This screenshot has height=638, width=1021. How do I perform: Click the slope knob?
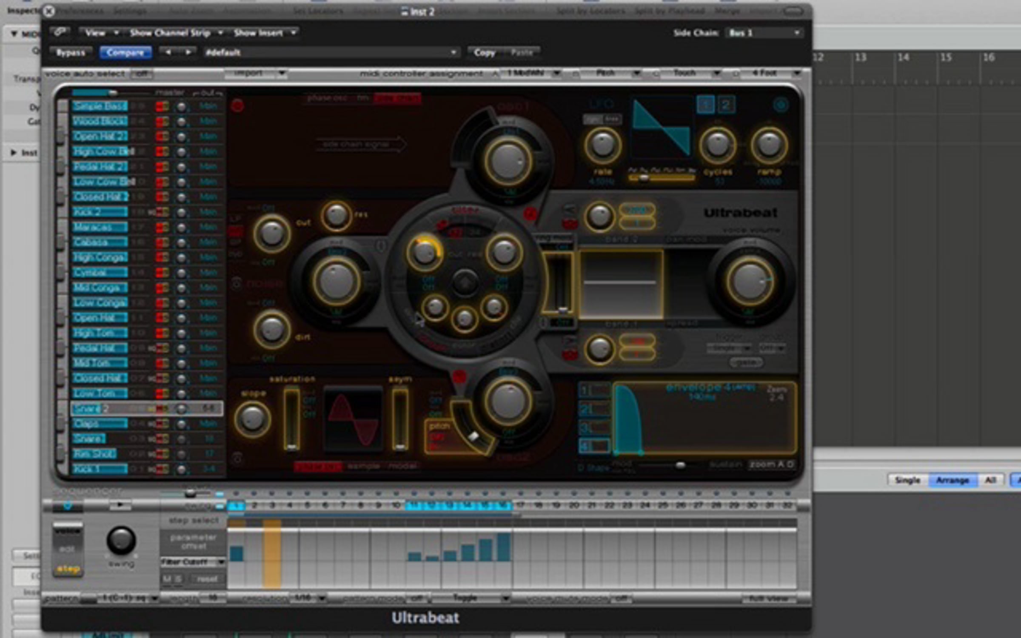[252, 419]
